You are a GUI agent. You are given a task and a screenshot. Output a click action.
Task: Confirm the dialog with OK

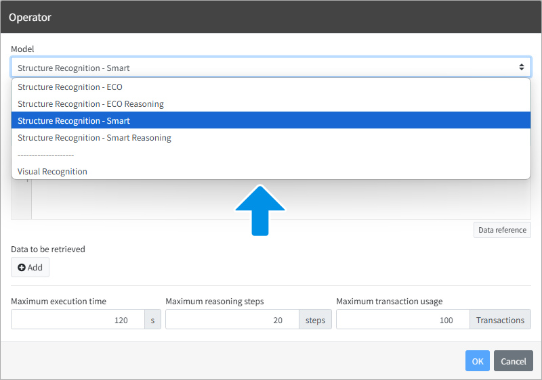(478, 360)
